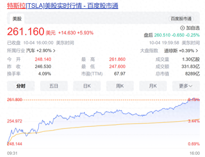205x157 pixels.
Task: Switch to the 日K chart tab
Action: tap(87, 86)
